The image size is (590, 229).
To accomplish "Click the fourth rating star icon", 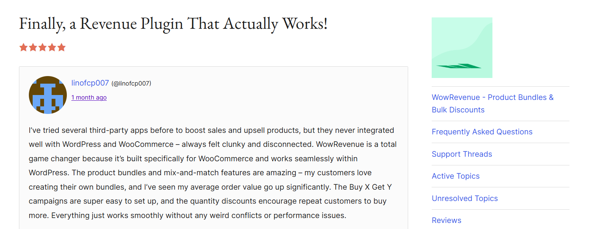I will [52, 47].
